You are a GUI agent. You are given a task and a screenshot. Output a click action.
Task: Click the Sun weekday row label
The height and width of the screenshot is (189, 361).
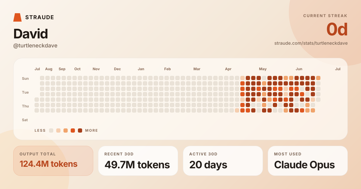tap(25, 79)
